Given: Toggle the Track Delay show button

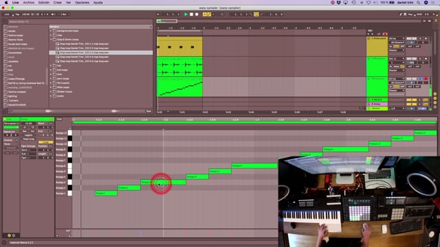Looking at the screenshot, I should (435, 107).
